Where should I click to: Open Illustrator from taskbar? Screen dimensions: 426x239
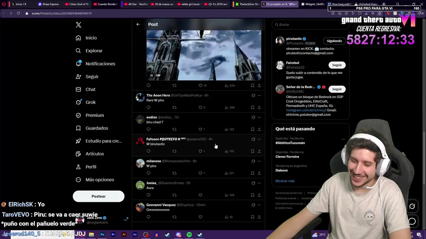pyautogui.click(x=124, y=235)
